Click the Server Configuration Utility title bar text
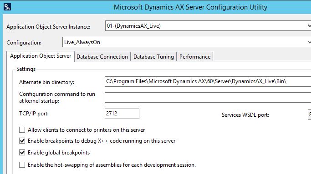Viewport: 311px width, 174px height. [x=190, y=7]
